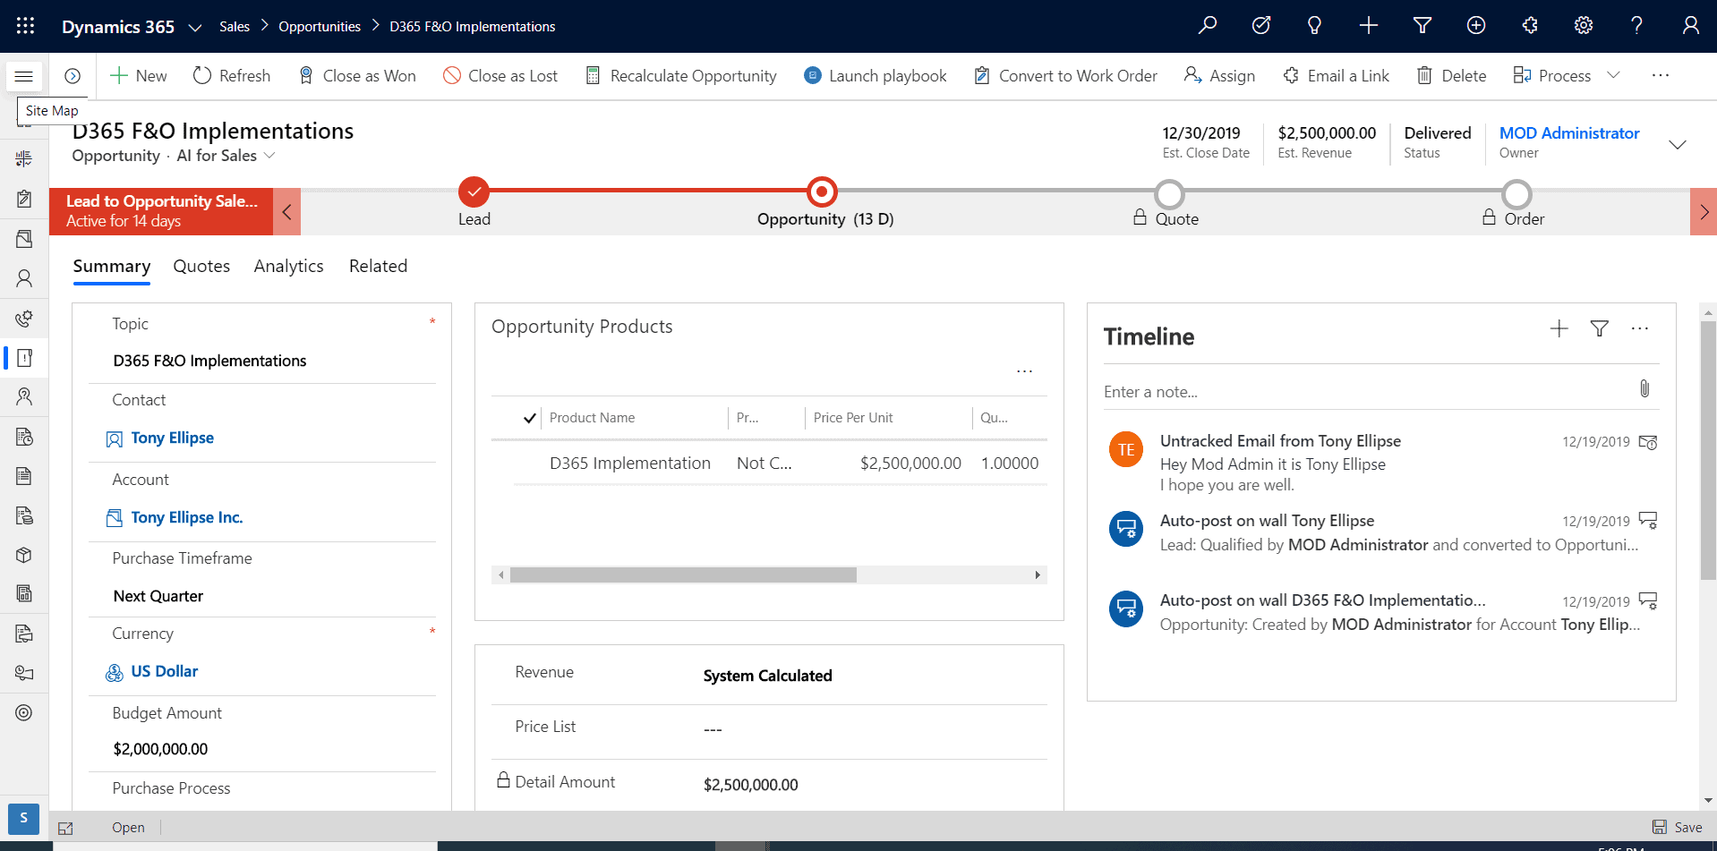Open advanced find funnel icon in top bar

point(1422,25)
